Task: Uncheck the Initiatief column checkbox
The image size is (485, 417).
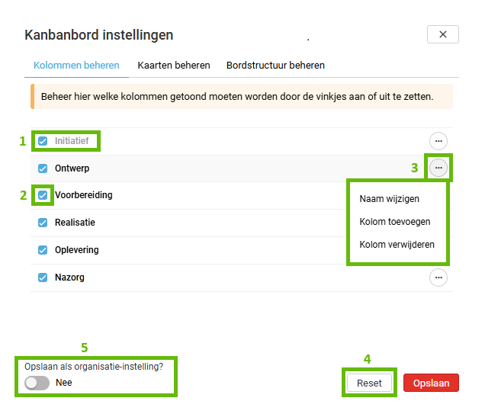Action: pyautogui.click(x=43, y=141)
